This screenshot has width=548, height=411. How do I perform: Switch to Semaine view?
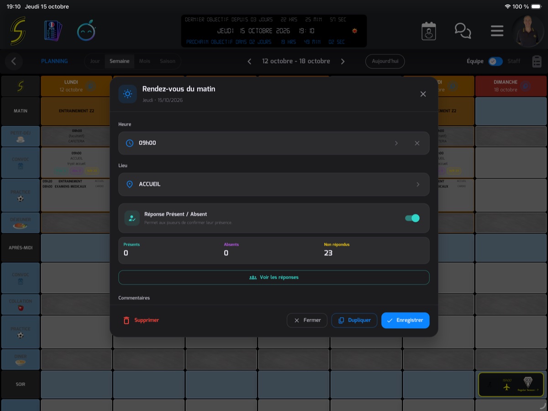tap(119, 61)
